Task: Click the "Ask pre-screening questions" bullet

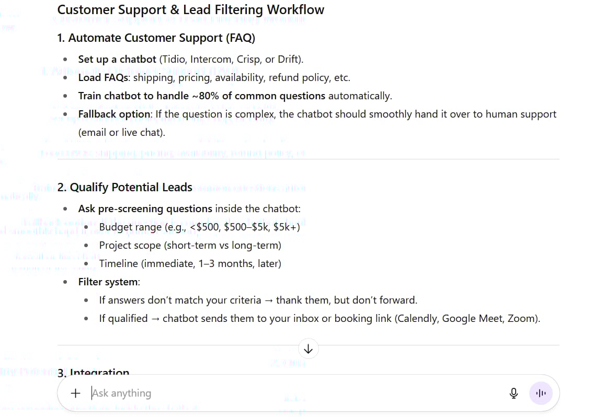Action: (x=189, y=209)
